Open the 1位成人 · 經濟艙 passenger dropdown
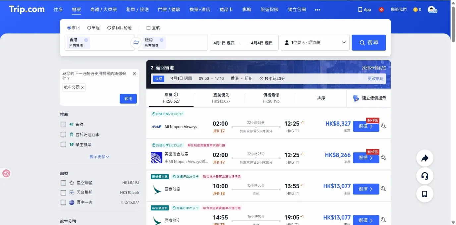The height and width of the screenshot is (225, 456). 315,42
